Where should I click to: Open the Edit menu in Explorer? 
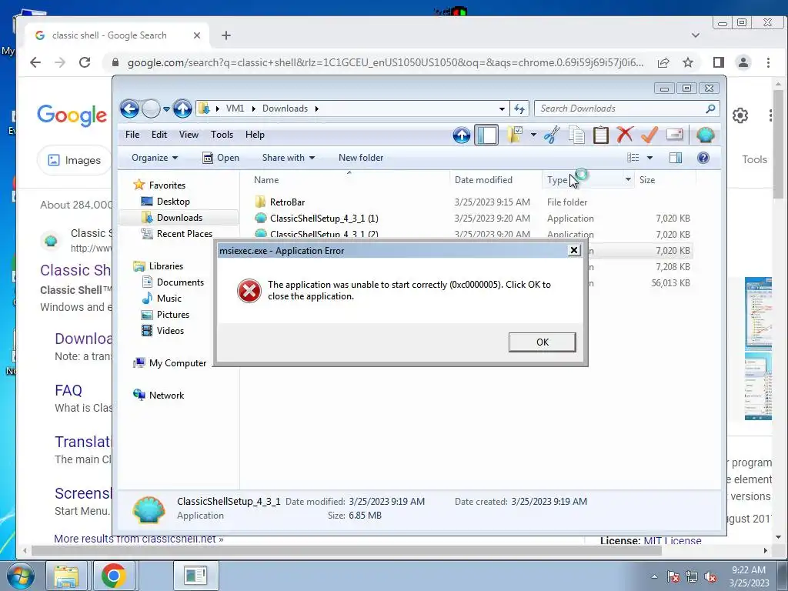159,135
